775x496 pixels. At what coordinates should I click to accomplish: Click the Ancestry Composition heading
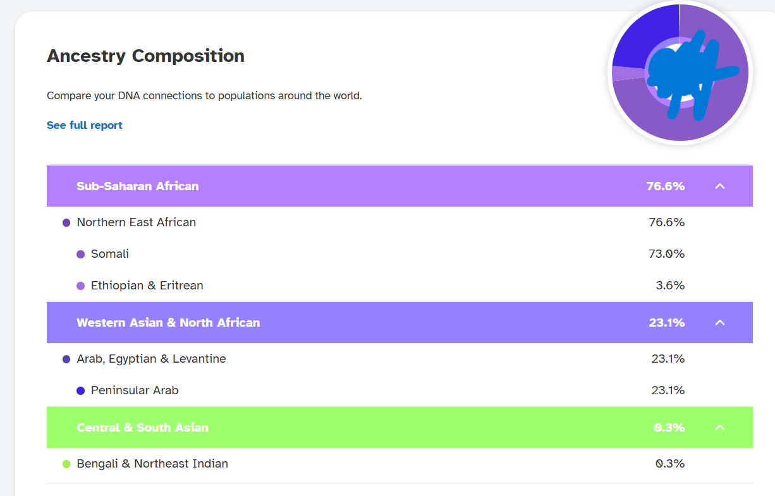145,56
